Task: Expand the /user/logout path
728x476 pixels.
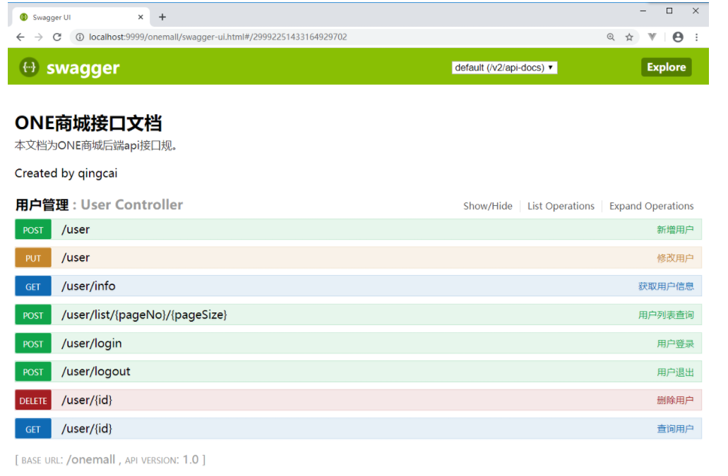Action: (95, 372)
